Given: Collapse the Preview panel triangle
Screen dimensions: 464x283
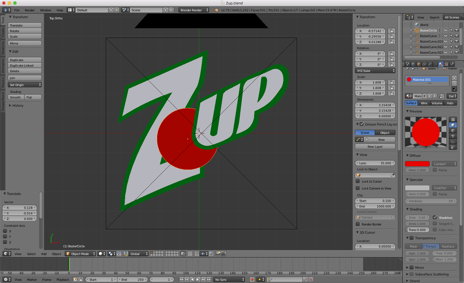Looking at the screenshot, I should coord(408,111).
